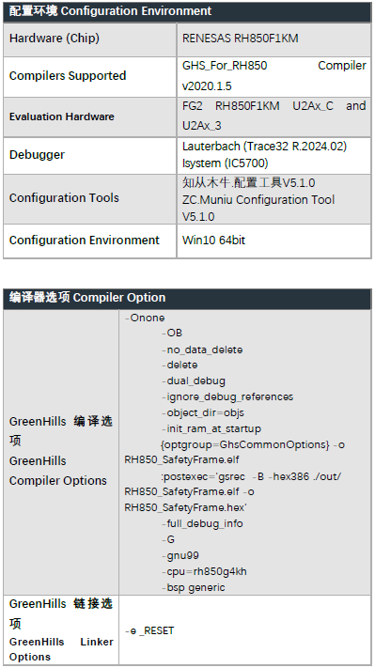Click the GHS_For_RH850 Compiler v2020.1.5 cell
The width and height of the screenshot is (375, 668).
point(274,76)
